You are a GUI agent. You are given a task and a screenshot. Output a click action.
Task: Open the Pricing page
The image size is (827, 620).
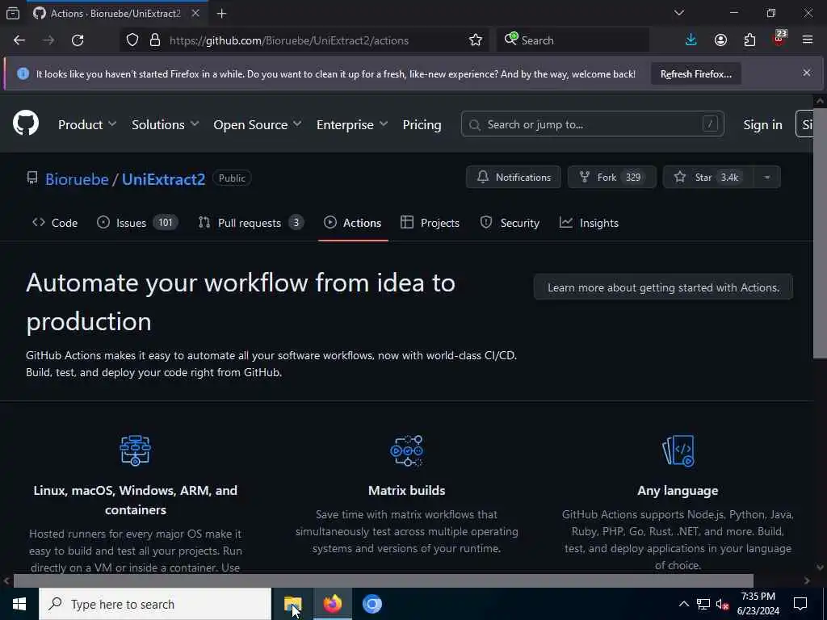tap(422, 124)
